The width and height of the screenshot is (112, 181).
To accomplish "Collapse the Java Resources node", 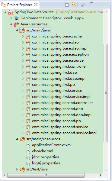I will [11, 24].
